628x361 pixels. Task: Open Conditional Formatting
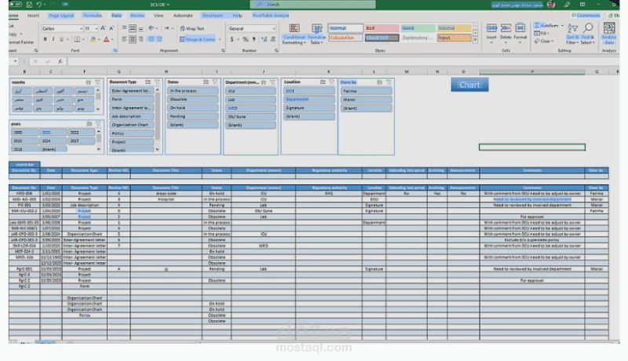[x=294, y=34]
